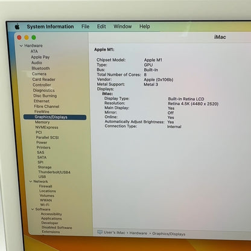Open the System Information app menu
The height and width of the screenshot is (251, 251).
click(50, 27)
